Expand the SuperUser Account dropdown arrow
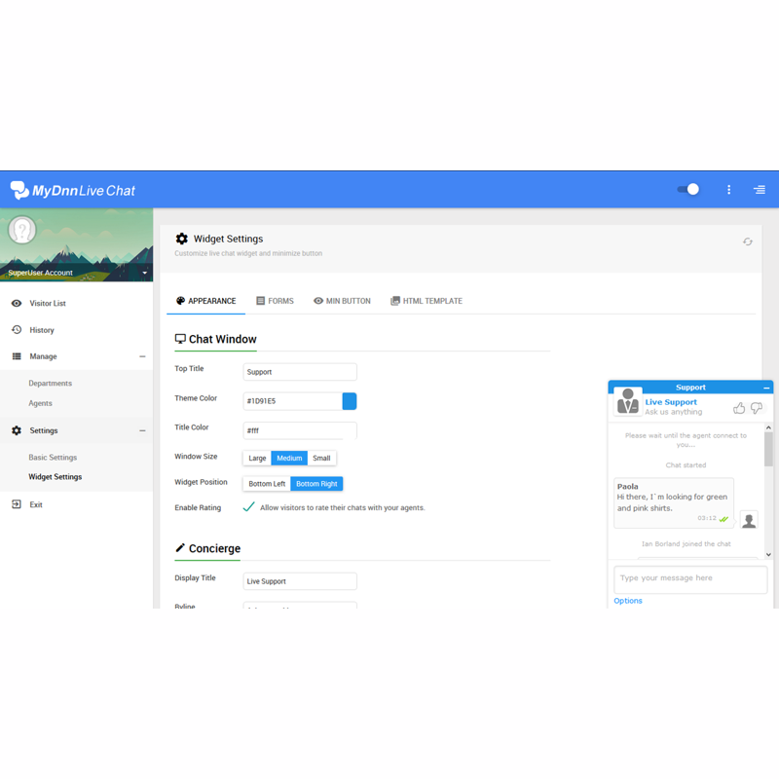Image resolution: width=779 pixels, height=779 pixels. click(144, 273)
